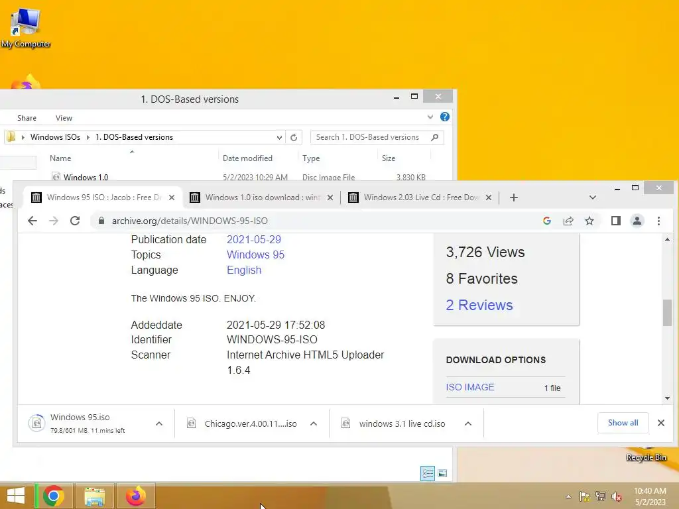Click Show all downloads button
Screen dimensions: 679x509
click(623, 423)
